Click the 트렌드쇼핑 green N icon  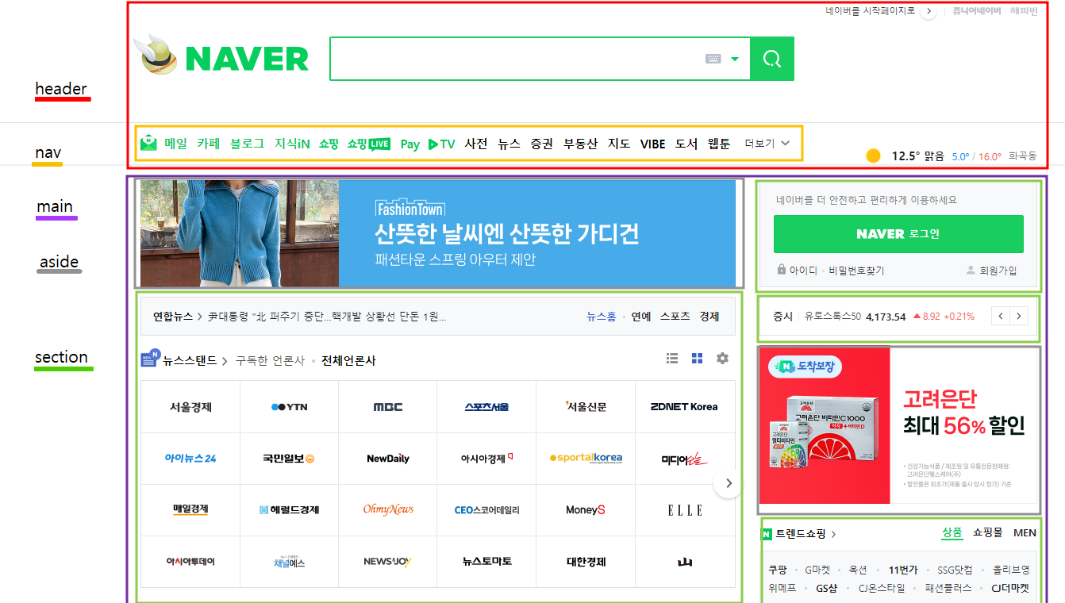coord(767,534)
